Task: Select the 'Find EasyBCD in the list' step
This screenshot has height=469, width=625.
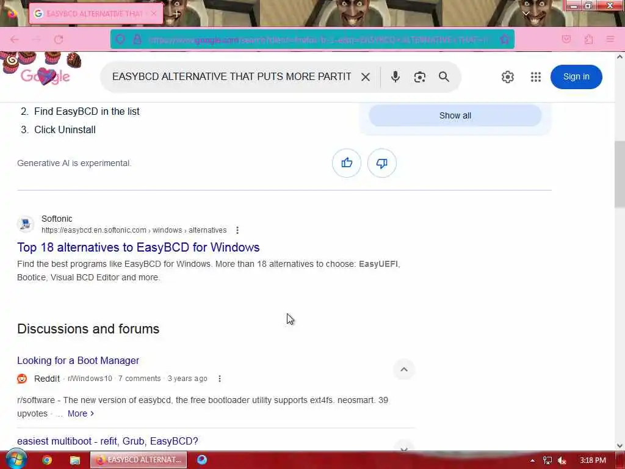Action: coord(87,111)
